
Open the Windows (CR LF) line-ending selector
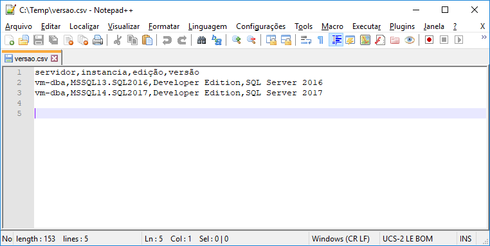coord(341,239)
